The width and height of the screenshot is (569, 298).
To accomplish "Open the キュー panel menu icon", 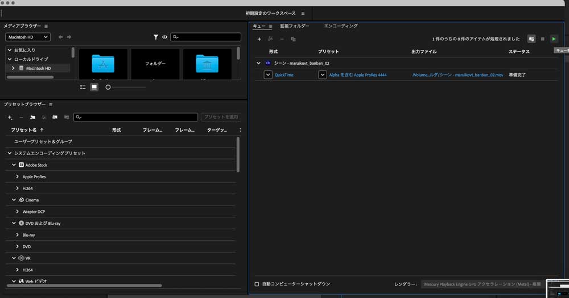I will (270, 26).
